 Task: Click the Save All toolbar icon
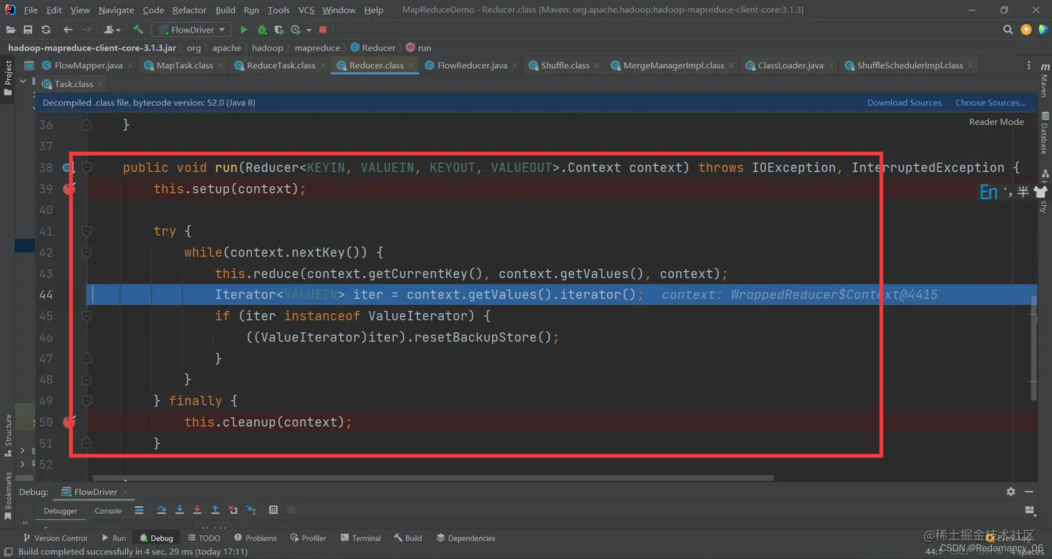[28, 30]
